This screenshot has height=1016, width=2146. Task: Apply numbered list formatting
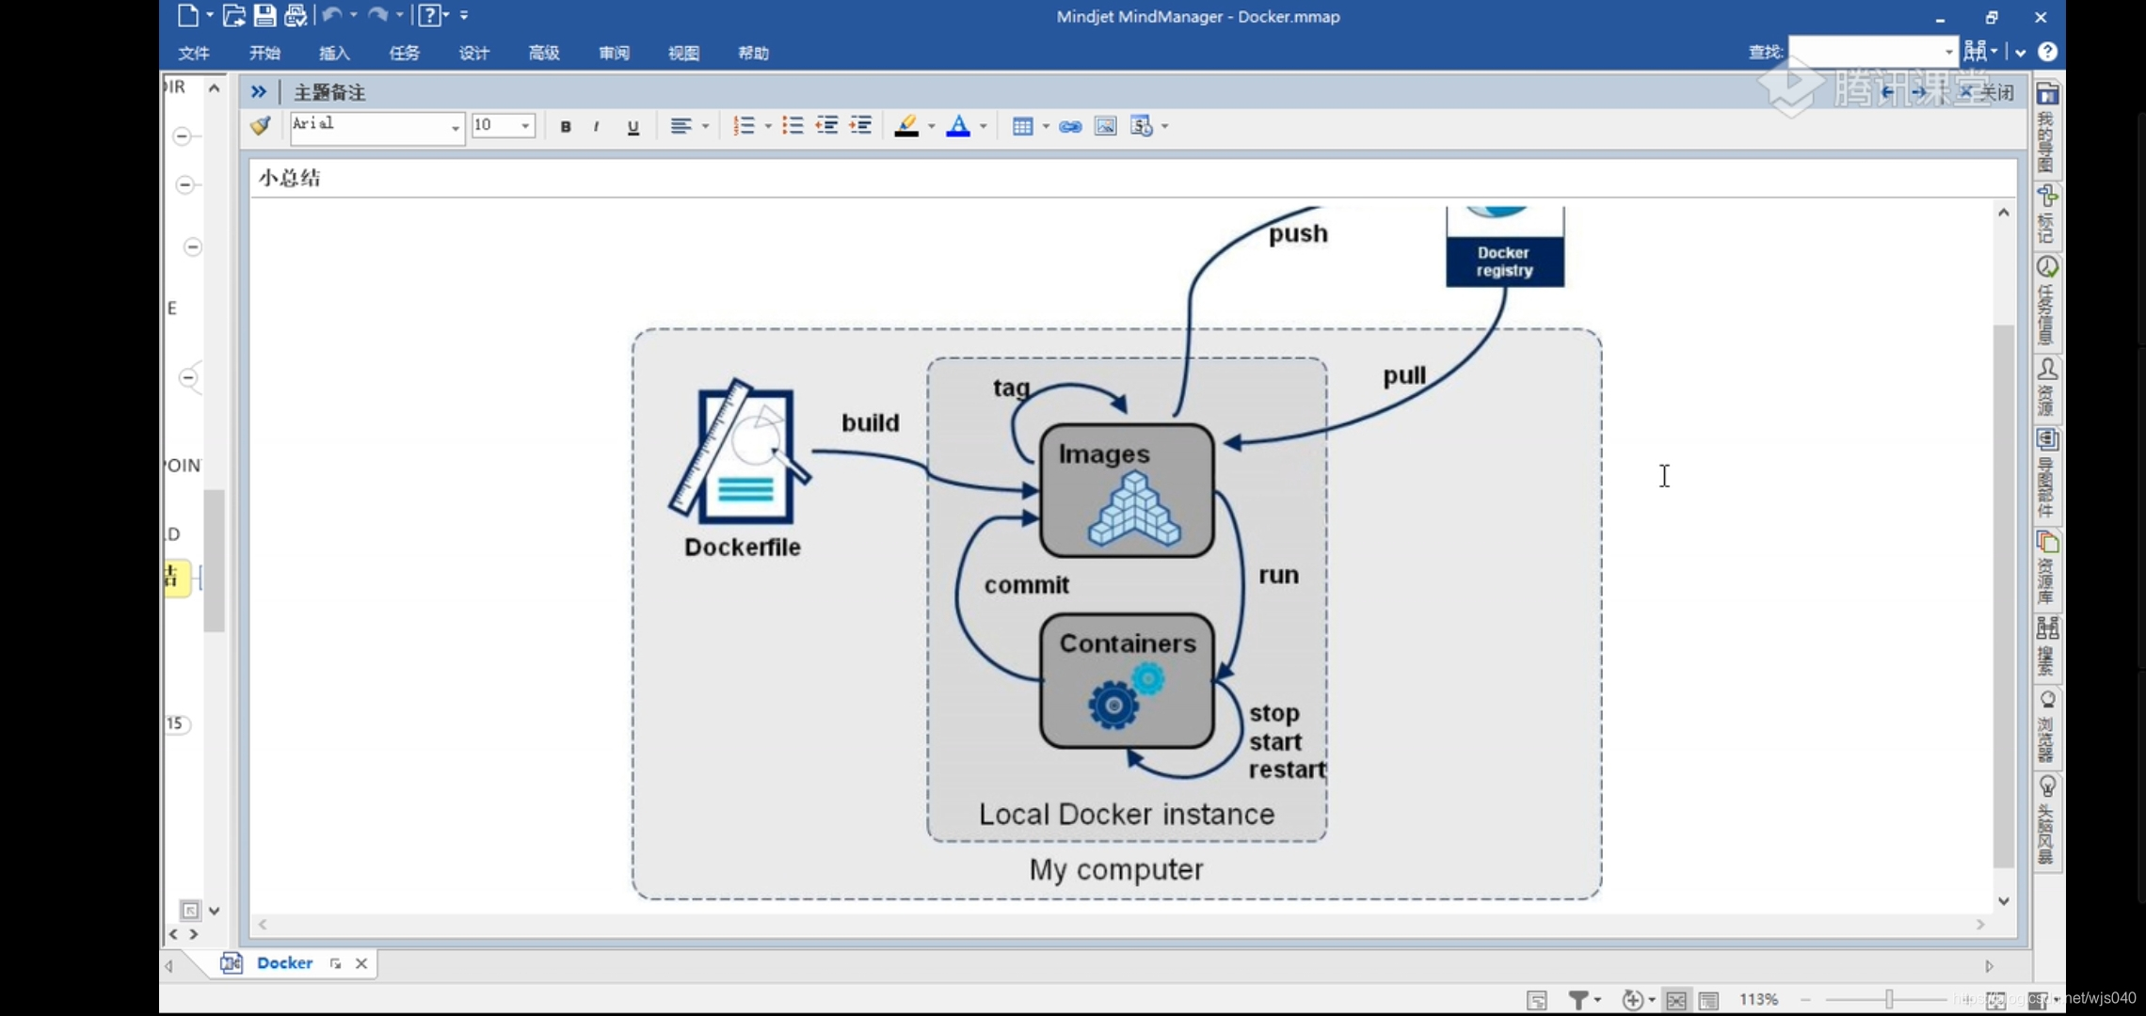(744, 126)
